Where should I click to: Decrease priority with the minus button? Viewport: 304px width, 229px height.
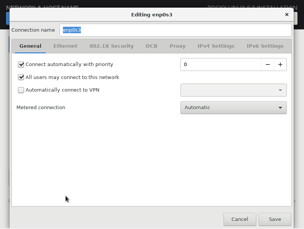[x=268, y=65]
